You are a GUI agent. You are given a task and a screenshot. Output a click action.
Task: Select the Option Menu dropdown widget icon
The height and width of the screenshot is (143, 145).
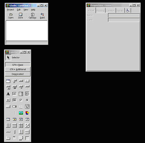[8, 107]
